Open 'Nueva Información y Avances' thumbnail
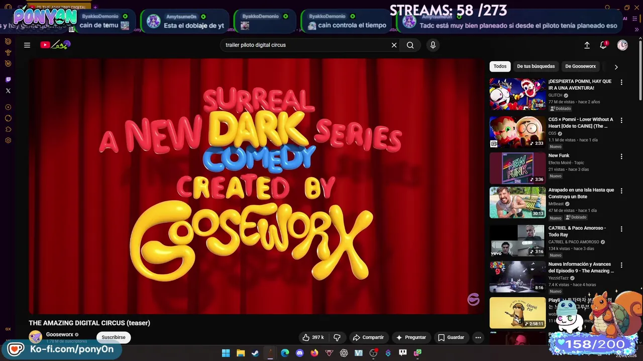643x361 pixels. pyautogui.click(x=517, y=276)
